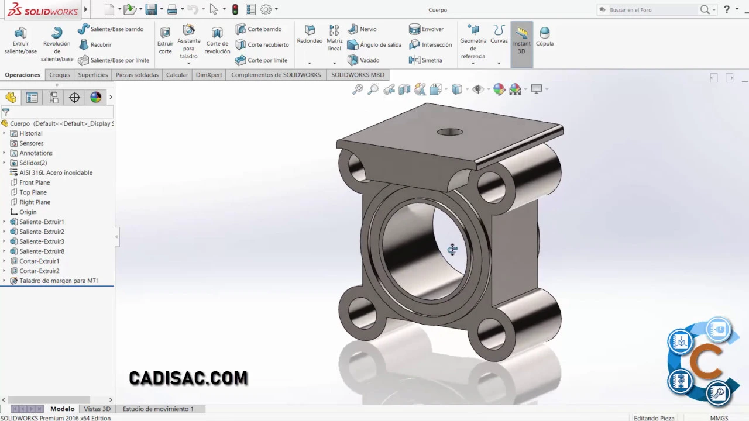
Task: Click the Rebuild traffic light icon
Action: 235,10
